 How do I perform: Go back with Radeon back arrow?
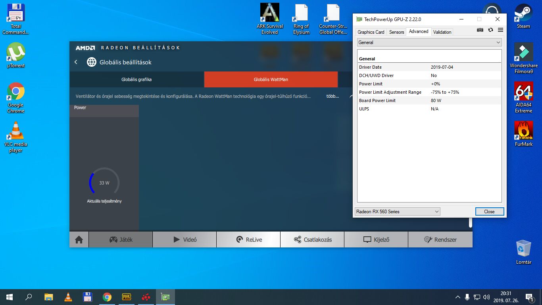[x=76, y=62]
